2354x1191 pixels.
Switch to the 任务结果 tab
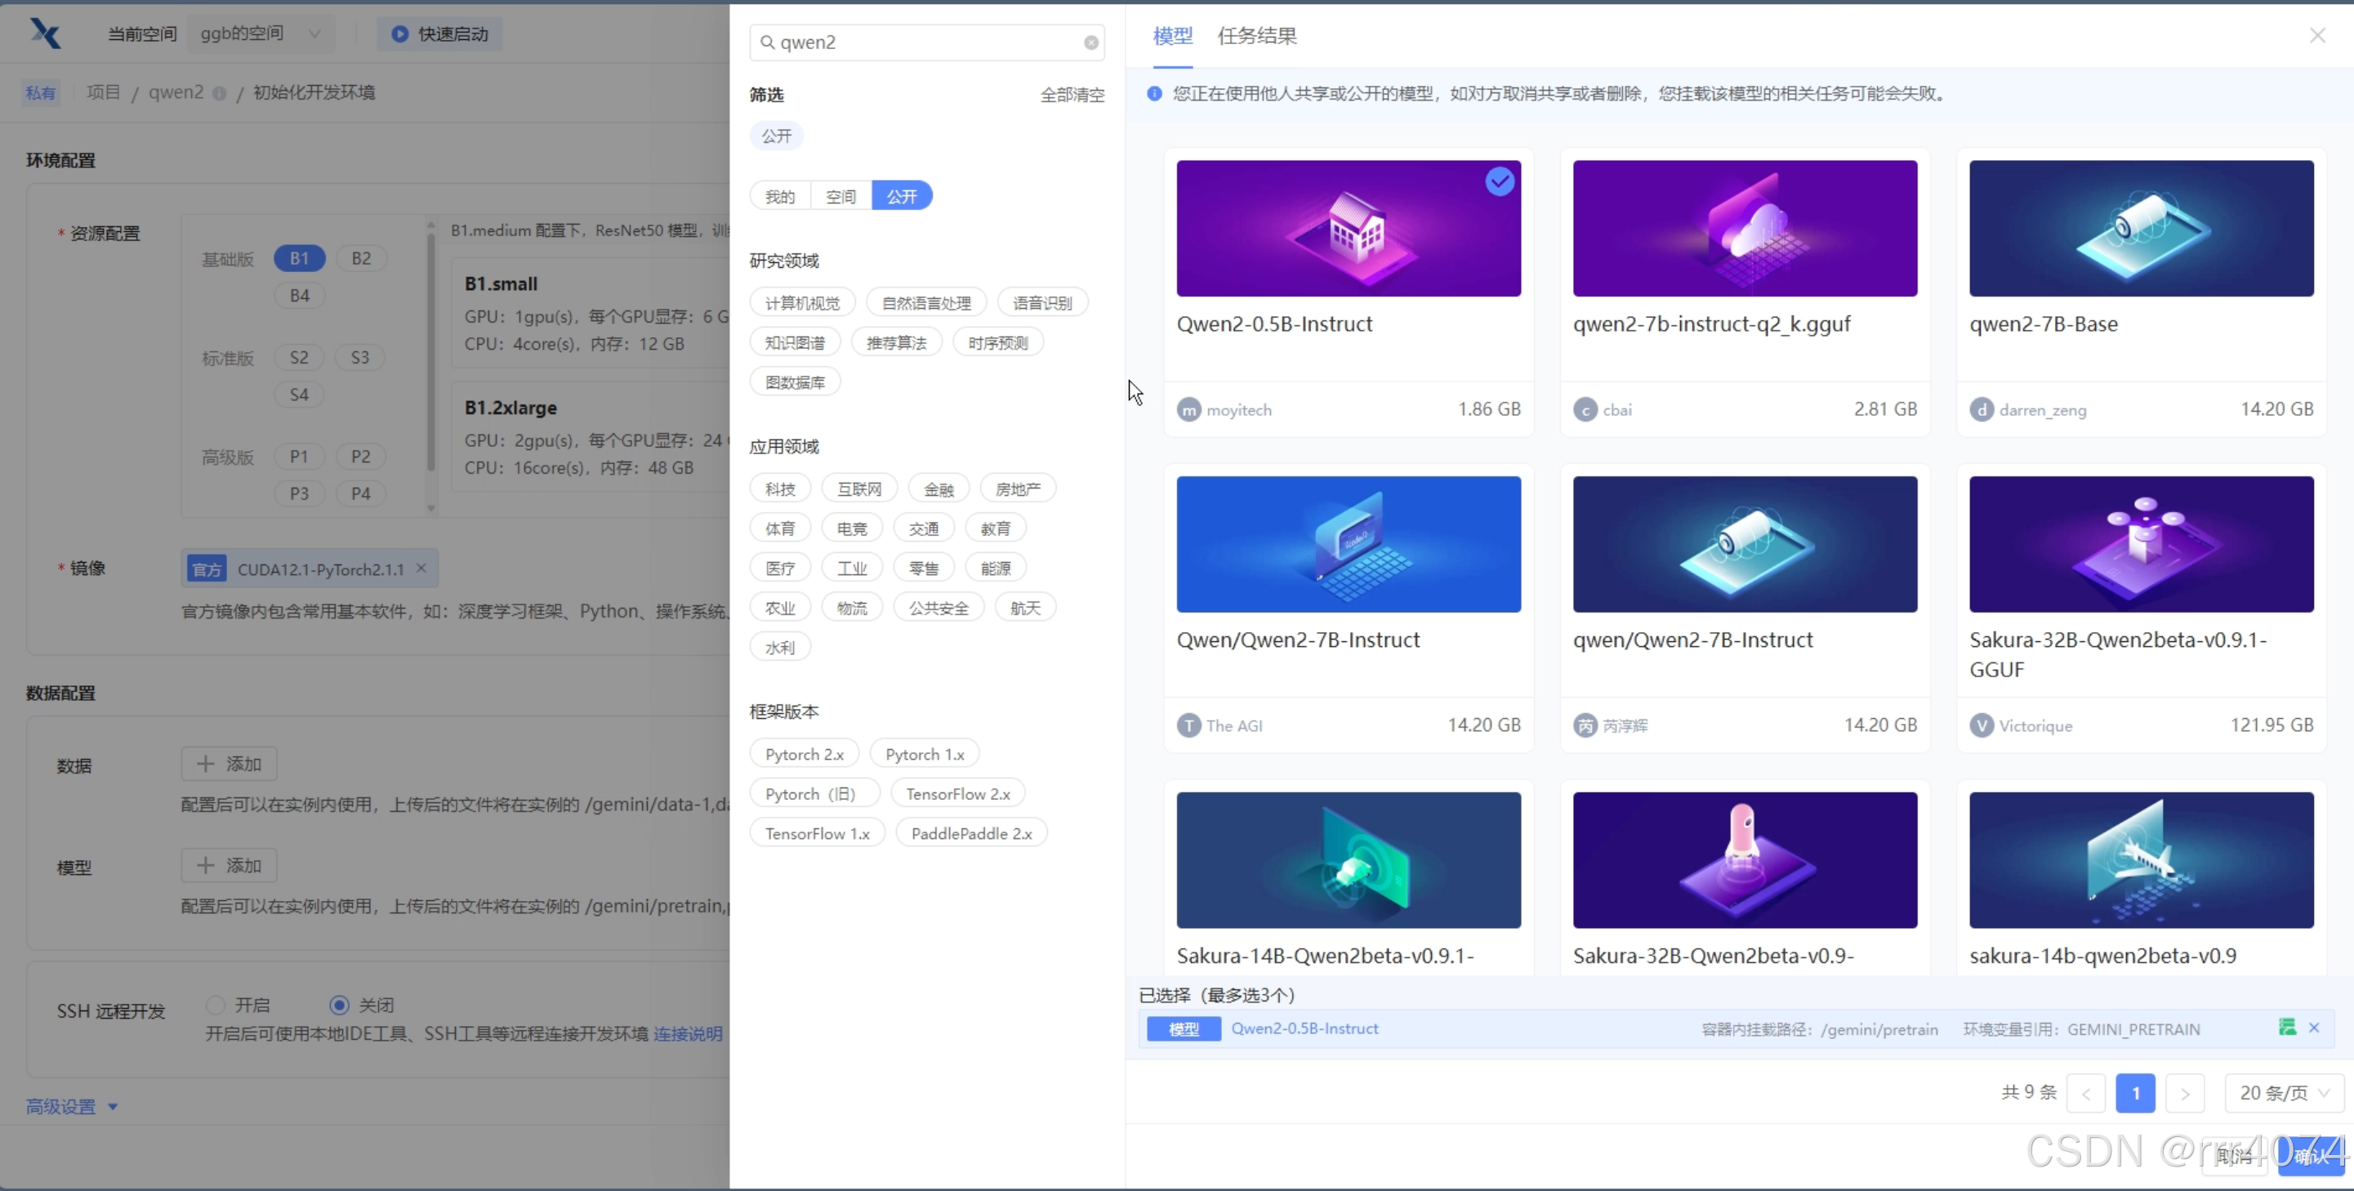click(1256, 37)
